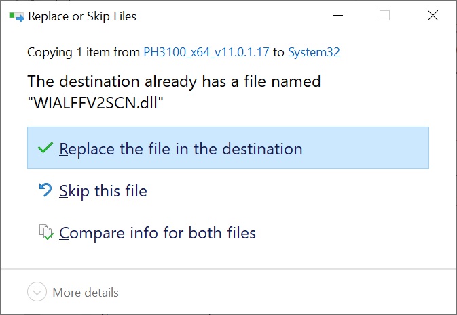The image size is (457, 315).
Task: Open the PH3100_x64_v11.0.1.17 source folder link
Action: (206, 52)
